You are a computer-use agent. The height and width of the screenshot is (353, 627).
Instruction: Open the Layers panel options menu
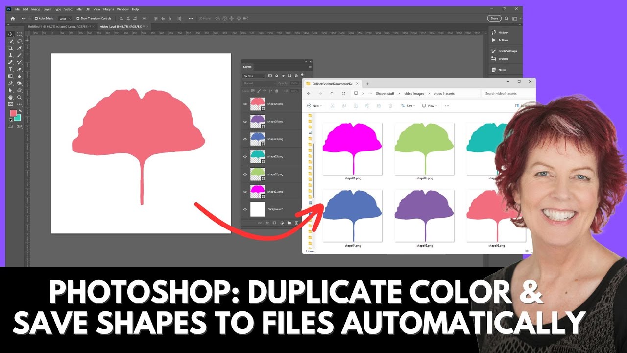point(310,67)
